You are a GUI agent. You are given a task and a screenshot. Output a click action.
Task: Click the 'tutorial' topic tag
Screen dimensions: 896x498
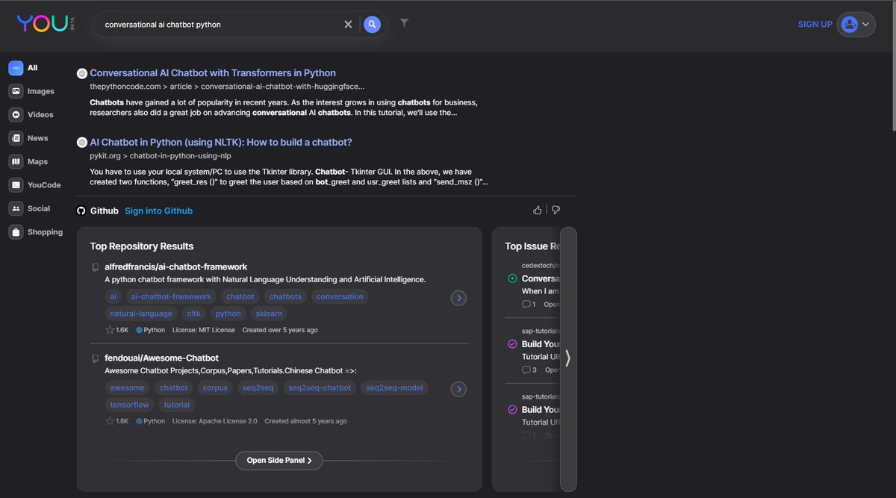click(177, 405)
